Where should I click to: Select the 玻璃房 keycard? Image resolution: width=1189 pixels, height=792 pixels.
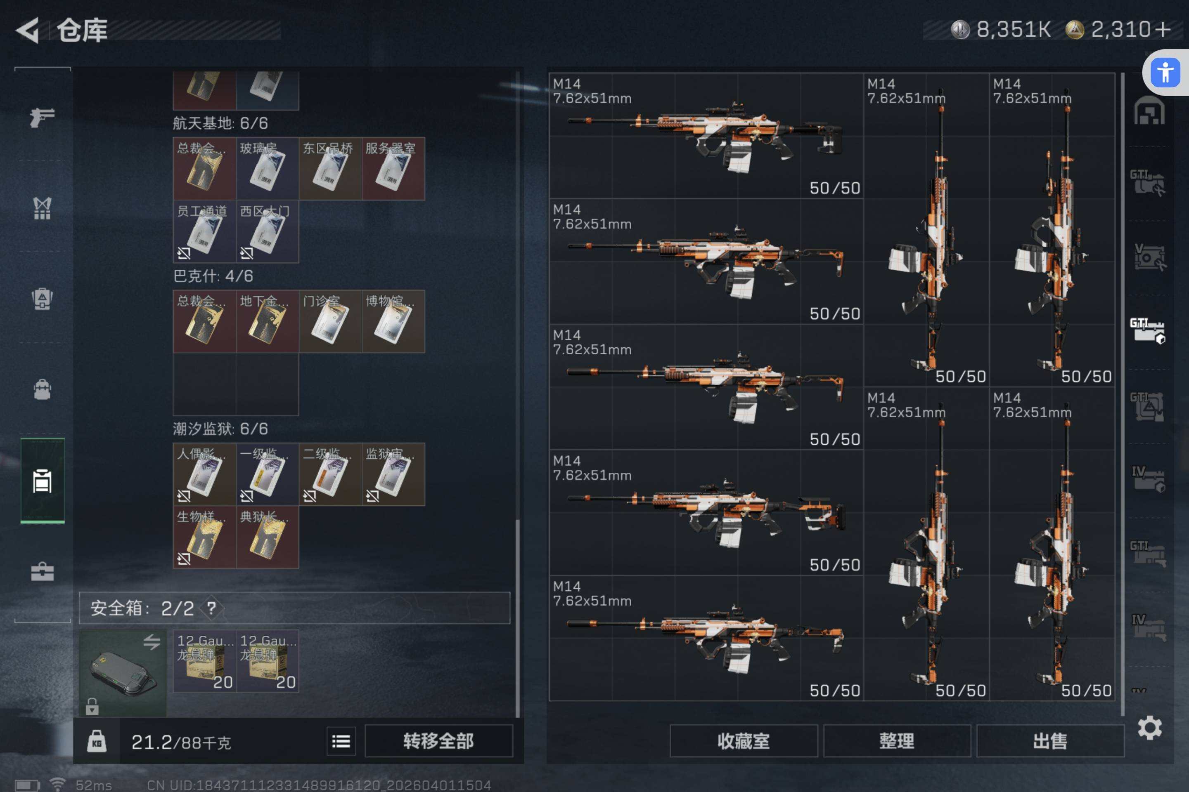(x=268, y=169)
